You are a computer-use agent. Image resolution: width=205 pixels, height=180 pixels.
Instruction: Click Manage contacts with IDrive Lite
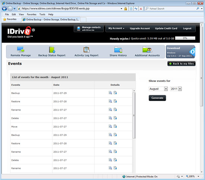tap(89, 28)
